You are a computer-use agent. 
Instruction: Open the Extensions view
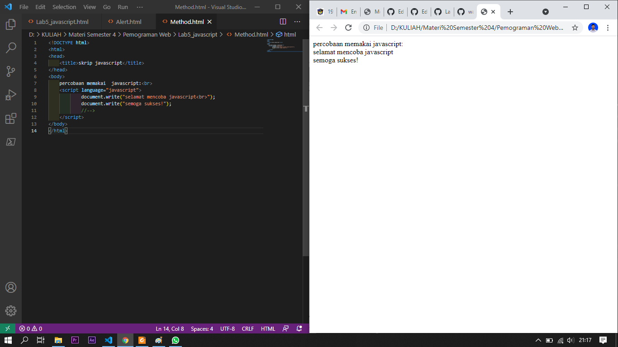click(x=11, y=118)
